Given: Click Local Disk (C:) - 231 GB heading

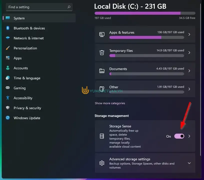Looking at the screenshot, I should tap(130, 6).
